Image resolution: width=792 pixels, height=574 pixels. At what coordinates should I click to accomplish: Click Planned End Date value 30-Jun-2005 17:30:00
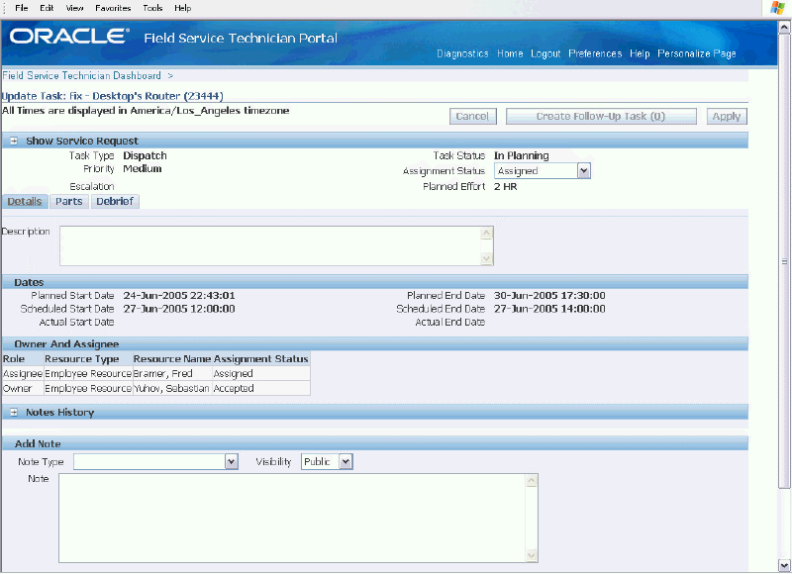click(549, 295)
